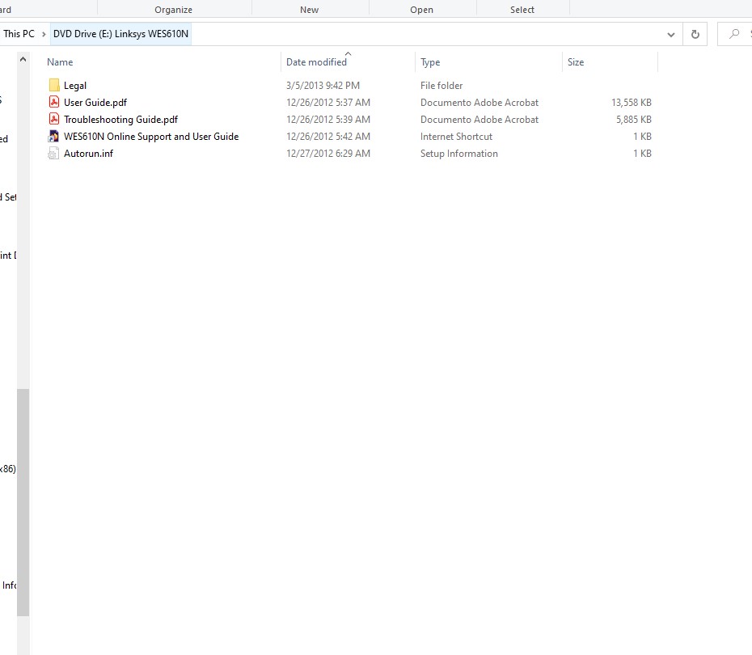Image resolution: width=752 pixels, height=655 pixels.
Task: Sort files by Date modified column
Action: (x=316, y=62)
